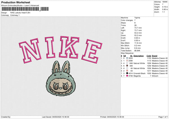Click the Total Bobbin value '86.84ft'

(x=137, y=51)
